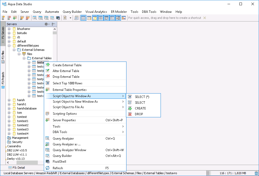Expand the default database node
This screenshot has height=176, width=259.
[x=9, y=41]
